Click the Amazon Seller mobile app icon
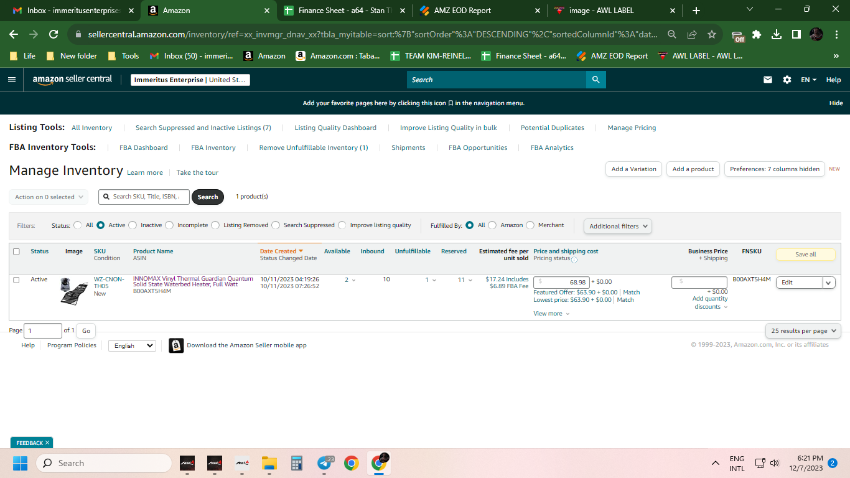The image size is (850, 478). [x=176, y=345]
